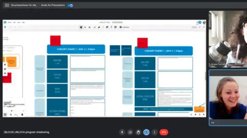Open more options three-dot menu
Image resolution: width=247 pixels, height=138 pixels.
(x=154, y=132)
